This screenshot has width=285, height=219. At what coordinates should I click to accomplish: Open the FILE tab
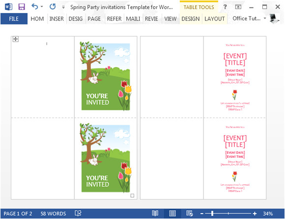coord(14,19)
